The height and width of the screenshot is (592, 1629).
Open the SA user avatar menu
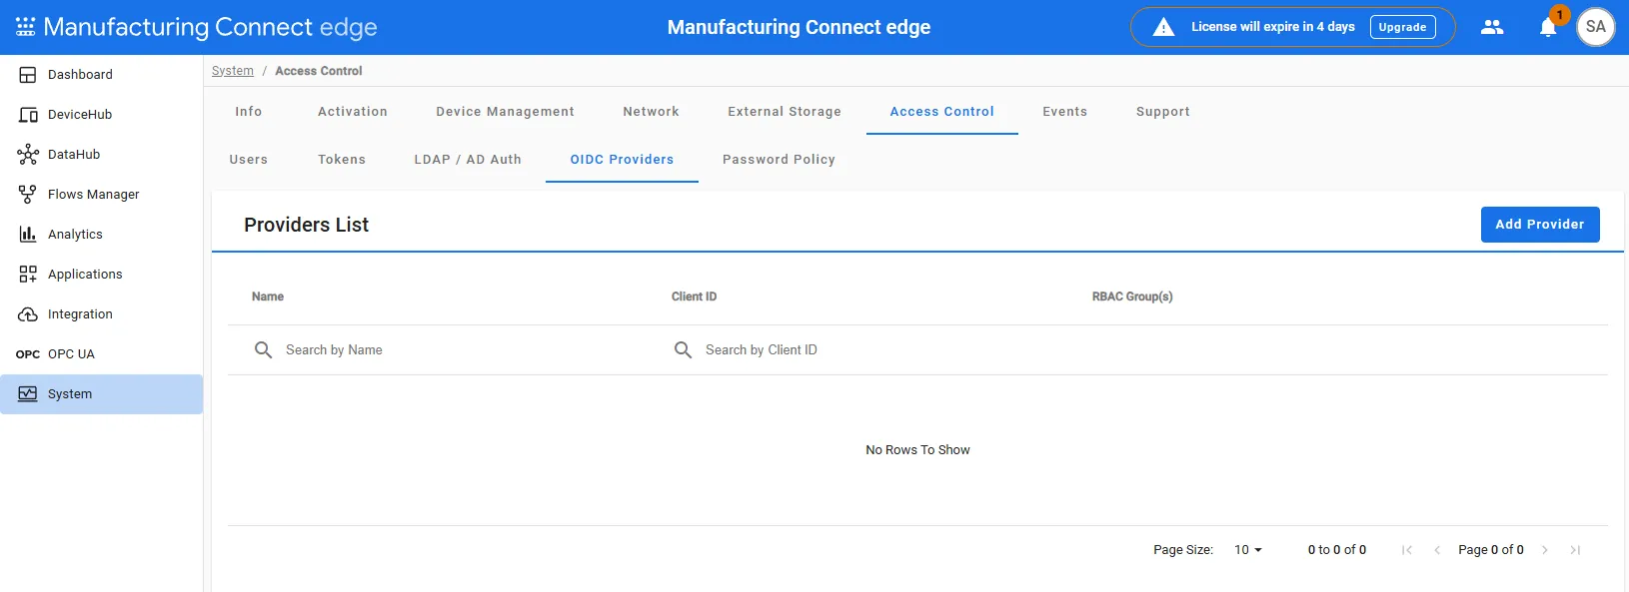(1596, 27)
